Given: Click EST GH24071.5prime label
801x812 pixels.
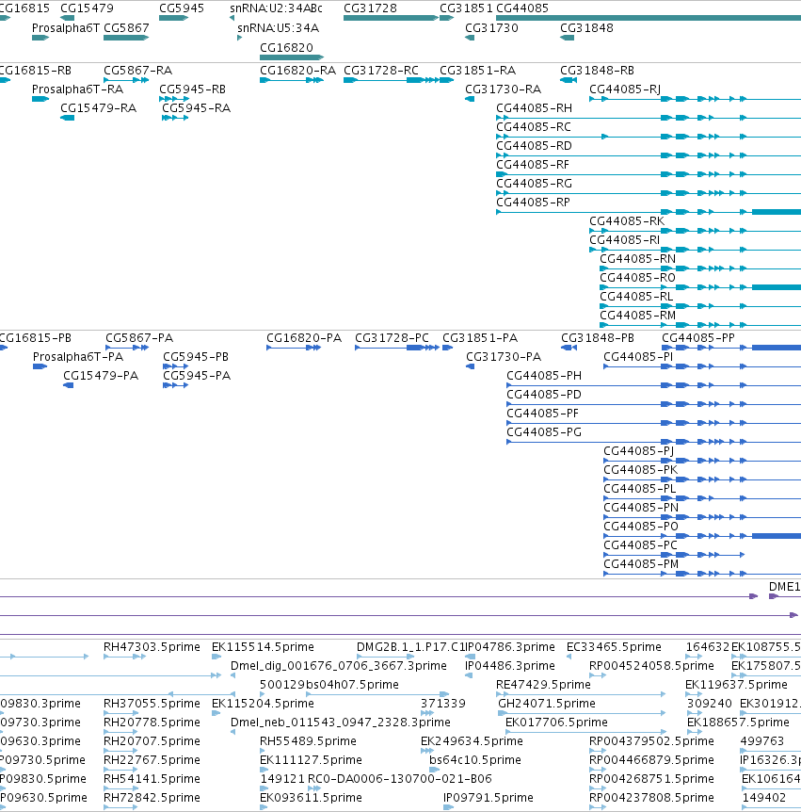Looking at the screenshot, I should [547, 704].
